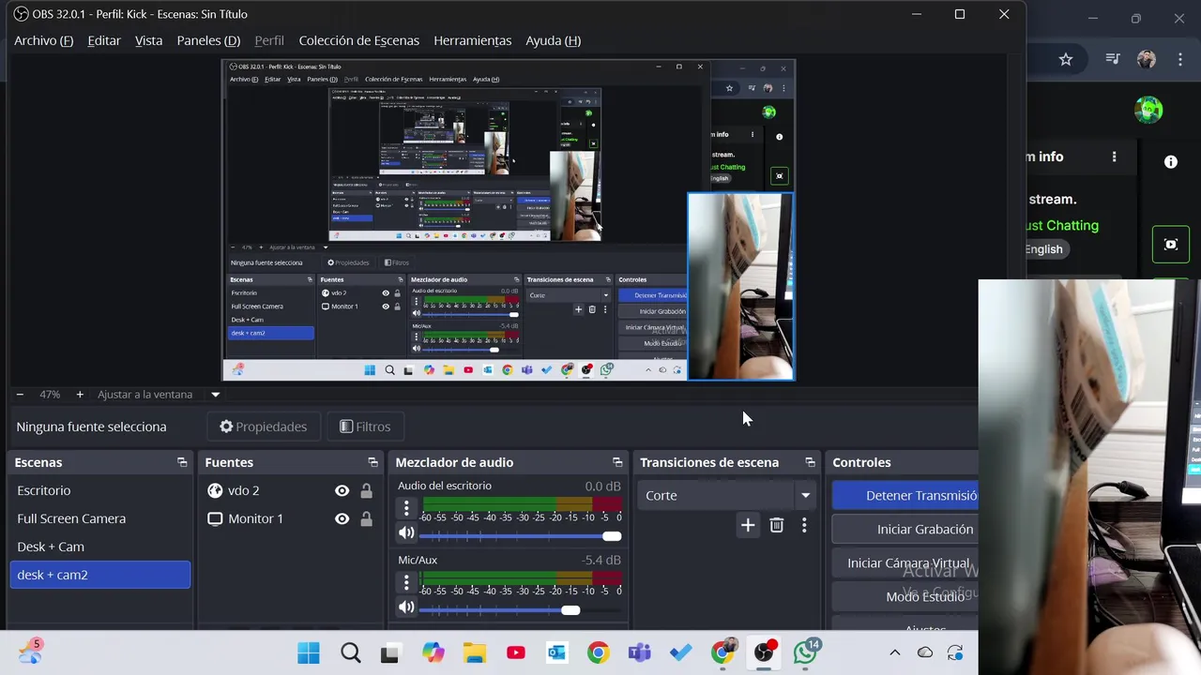This screenshot has width=1201, height=675.
Task: Adjust the Mic/Aux volume slider
Action: (521, 610)
